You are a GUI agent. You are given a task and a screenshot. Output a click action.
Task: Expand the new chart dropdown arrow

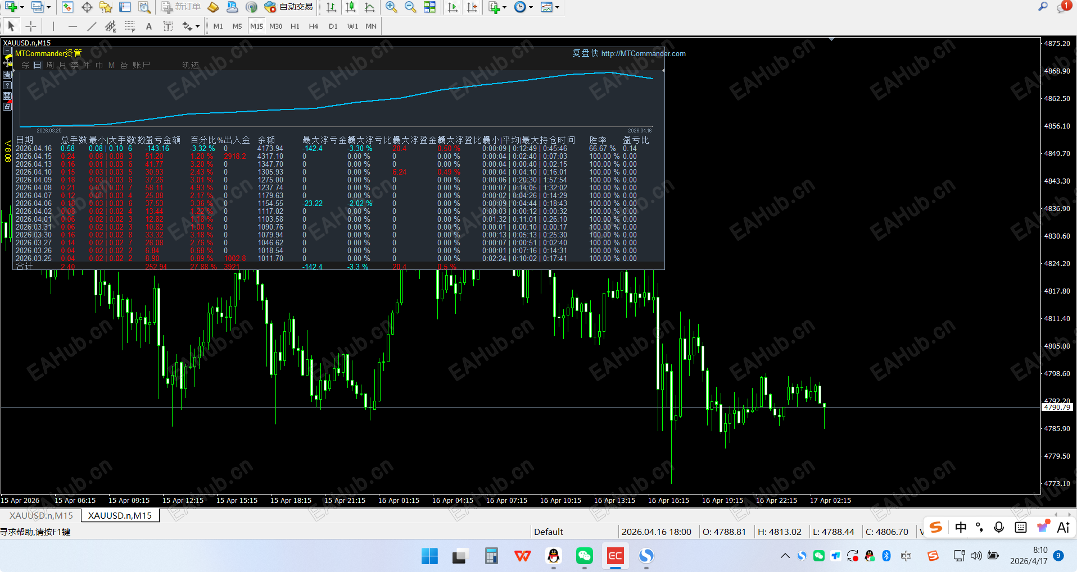point(22,7)
